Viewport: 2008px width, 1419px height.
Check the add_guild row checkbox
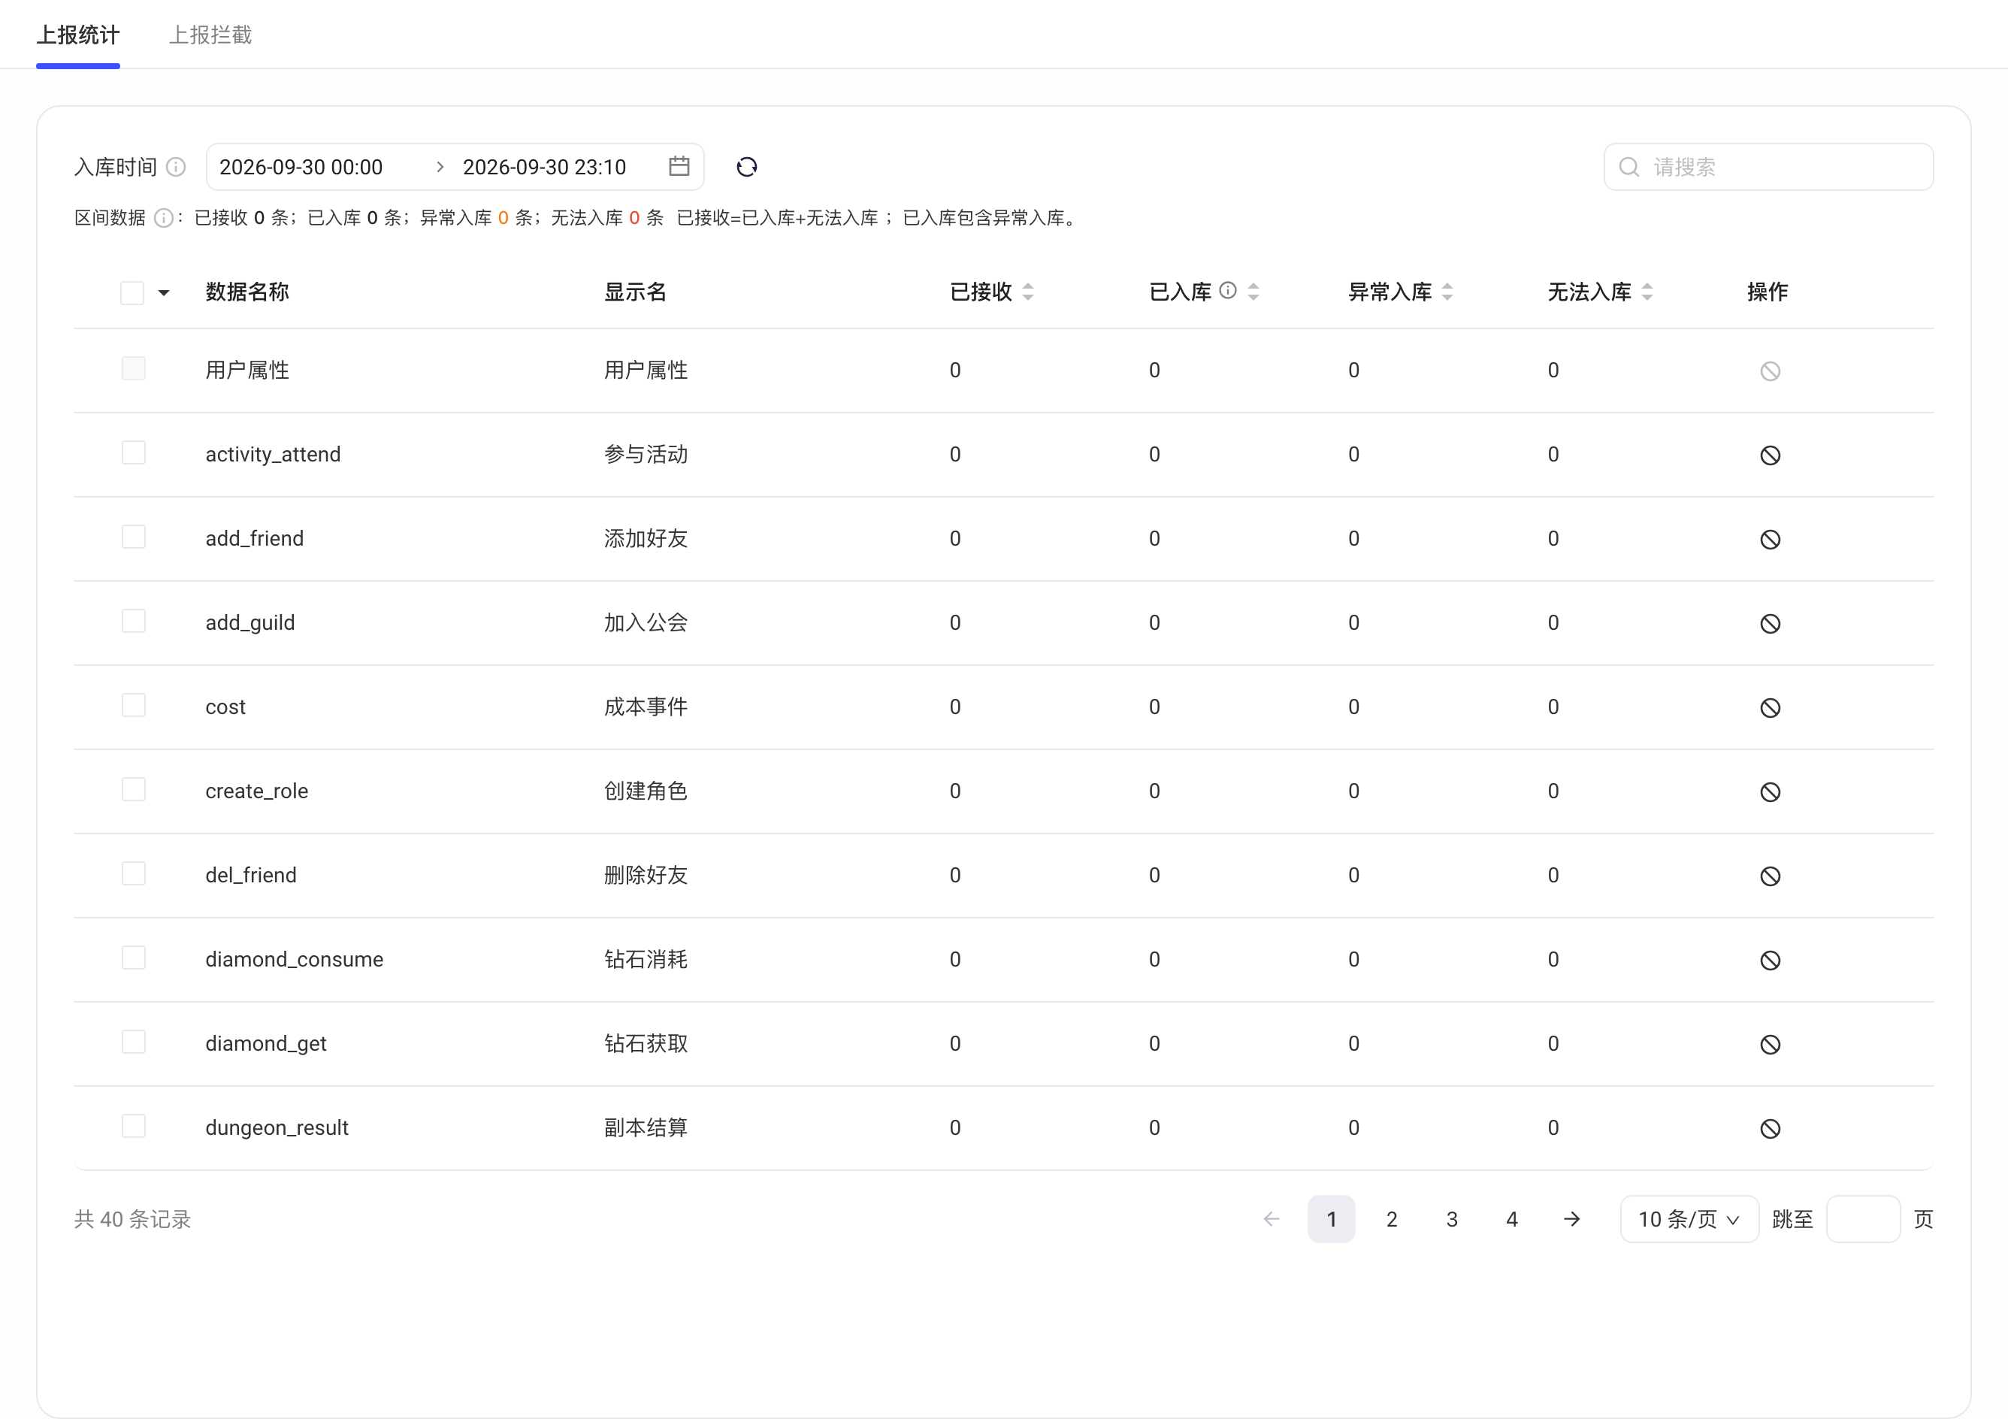coord(134,621)
